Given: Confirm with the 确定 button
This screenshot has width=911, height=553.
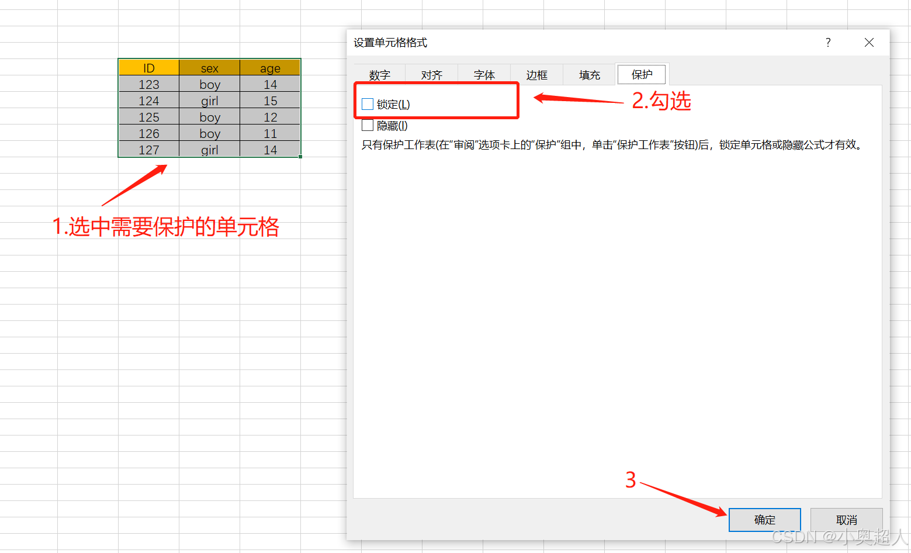Looking at the screenshot, I should pos(765,520).
